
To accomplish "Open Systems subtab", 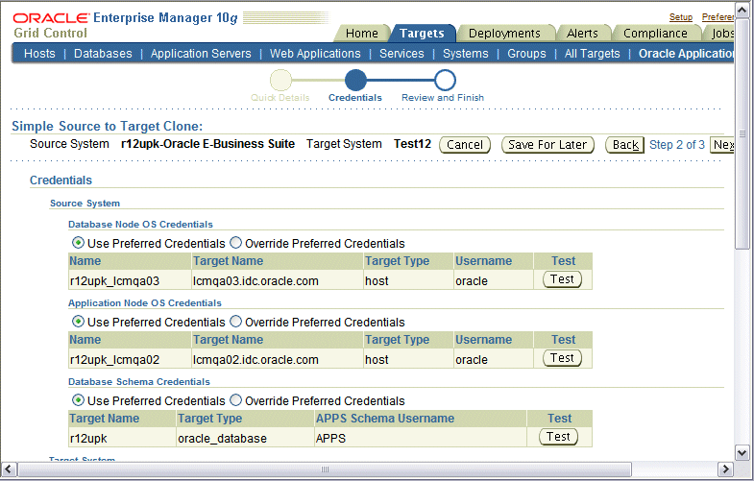I will (x=466, y=54).
